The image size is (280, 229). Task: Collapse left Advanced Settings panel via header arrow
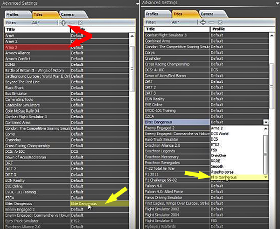tap(137, 4)
